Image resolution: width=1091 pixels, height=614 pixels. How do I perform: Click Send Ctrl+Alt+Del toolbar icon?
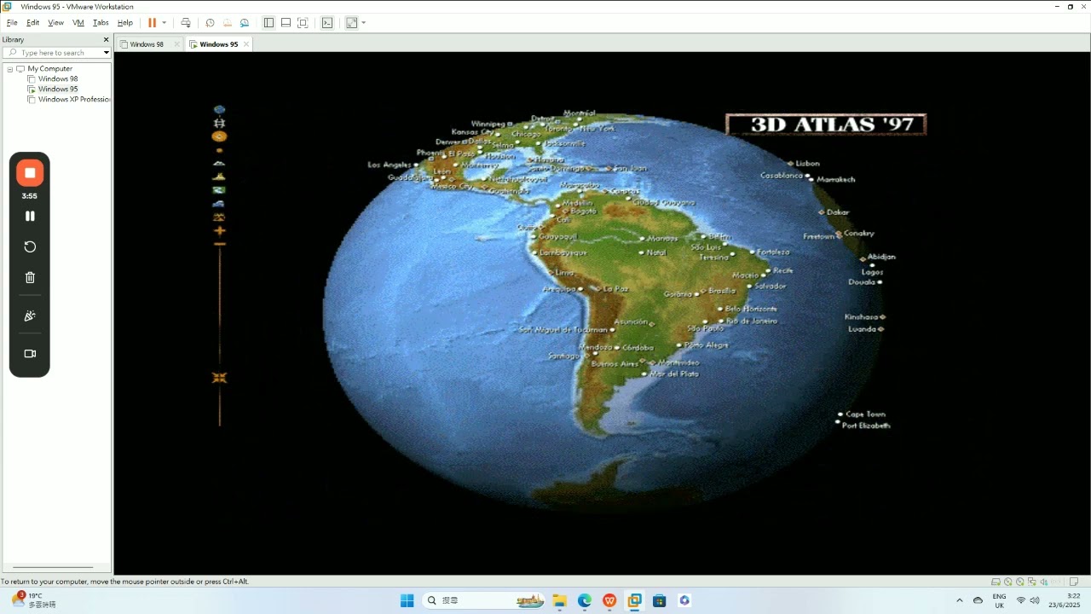click(186, 23)
